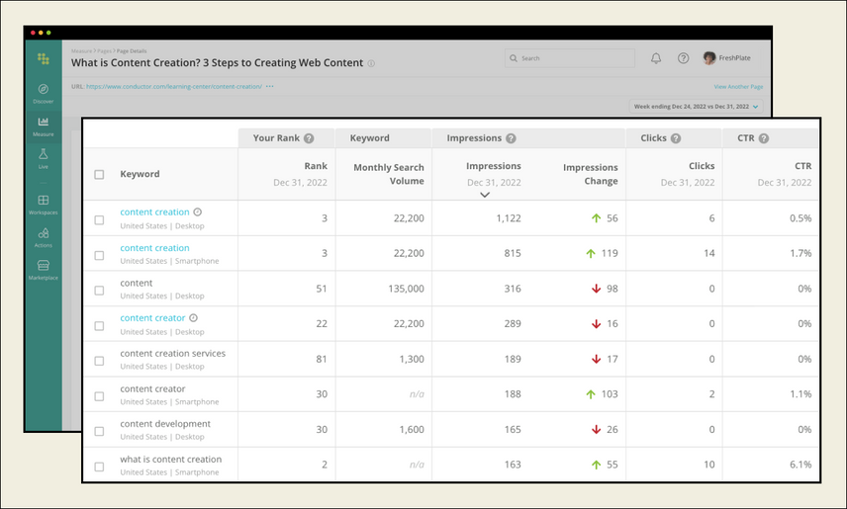Image resolution: width=847 pixels, height=509 pixels.
Task: Click the 6.1% CTR value
Action: coord(800,465)
